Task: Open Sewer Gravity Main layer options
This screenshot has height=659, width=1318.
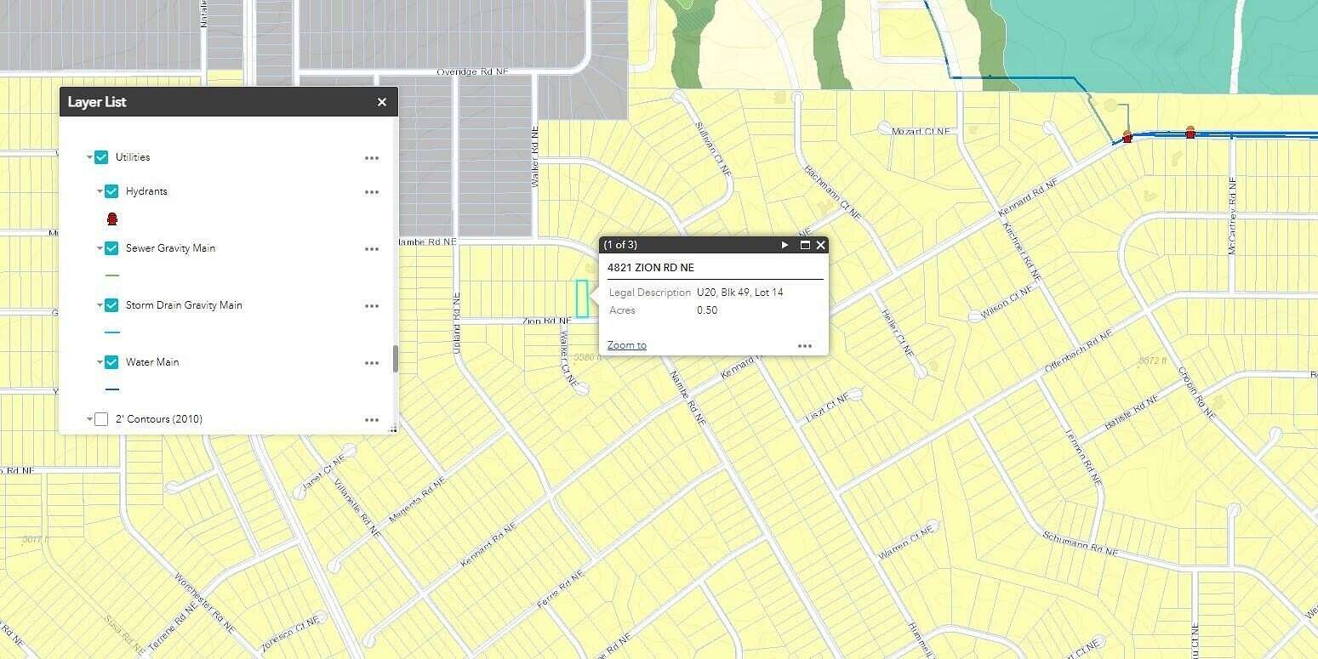Action: tap(372, 249)
